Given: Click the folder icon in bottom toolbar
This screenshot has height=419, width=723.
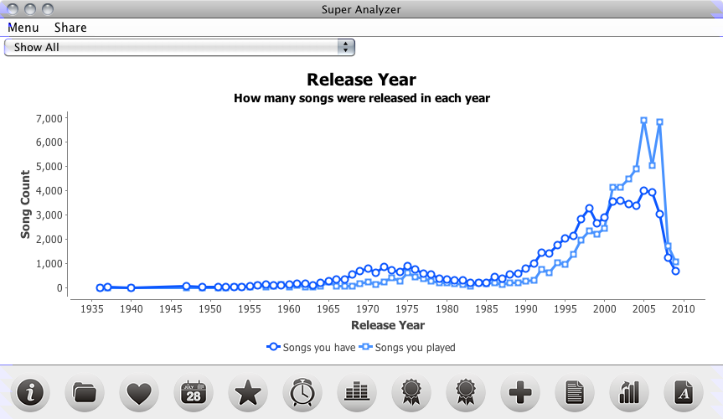Looking at the screenshot, I should click(x=85, y=393).
